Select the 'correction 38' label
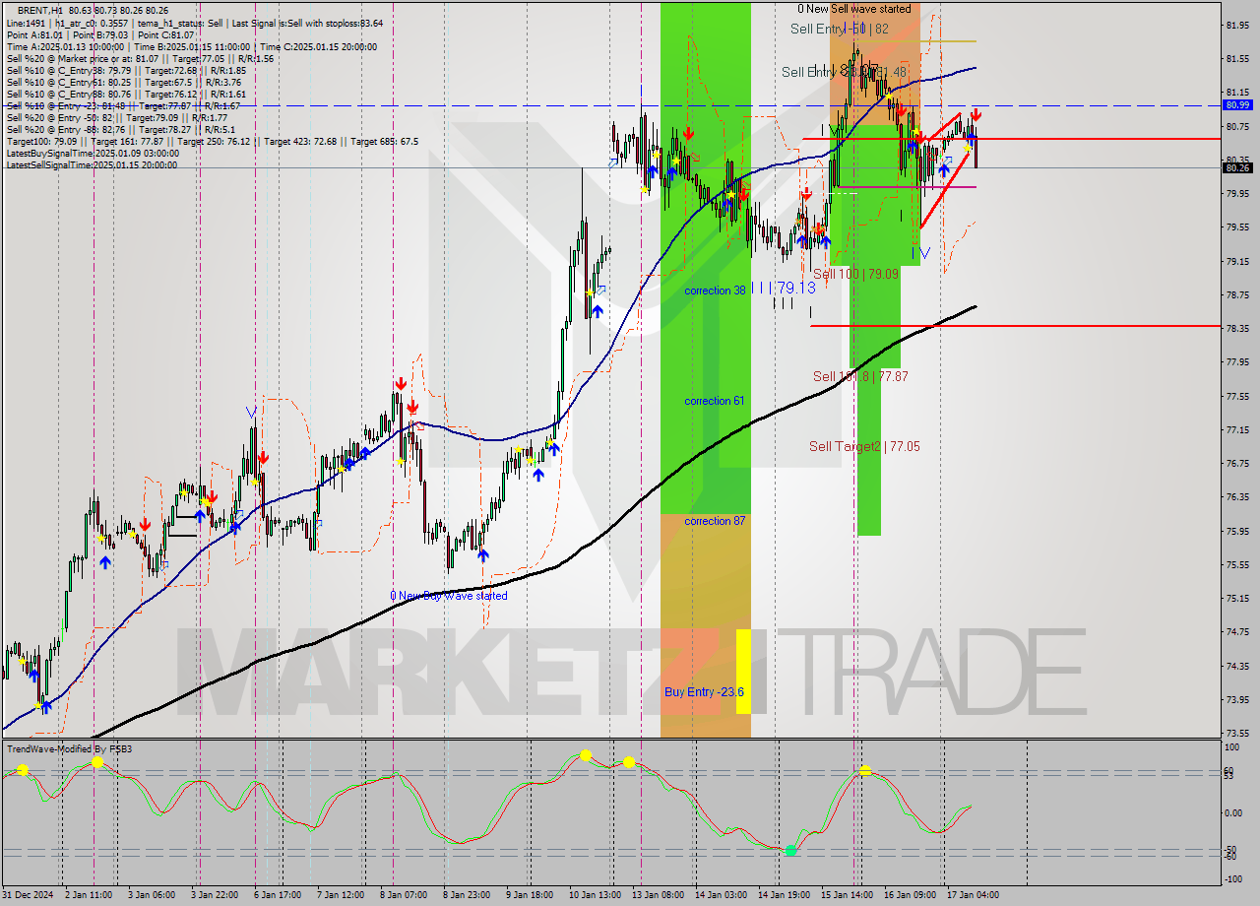The image size is (1260, 906). [x=715, y=291]
